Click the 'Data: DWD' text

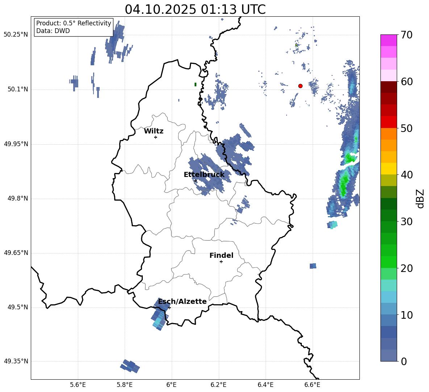(53, 31)
